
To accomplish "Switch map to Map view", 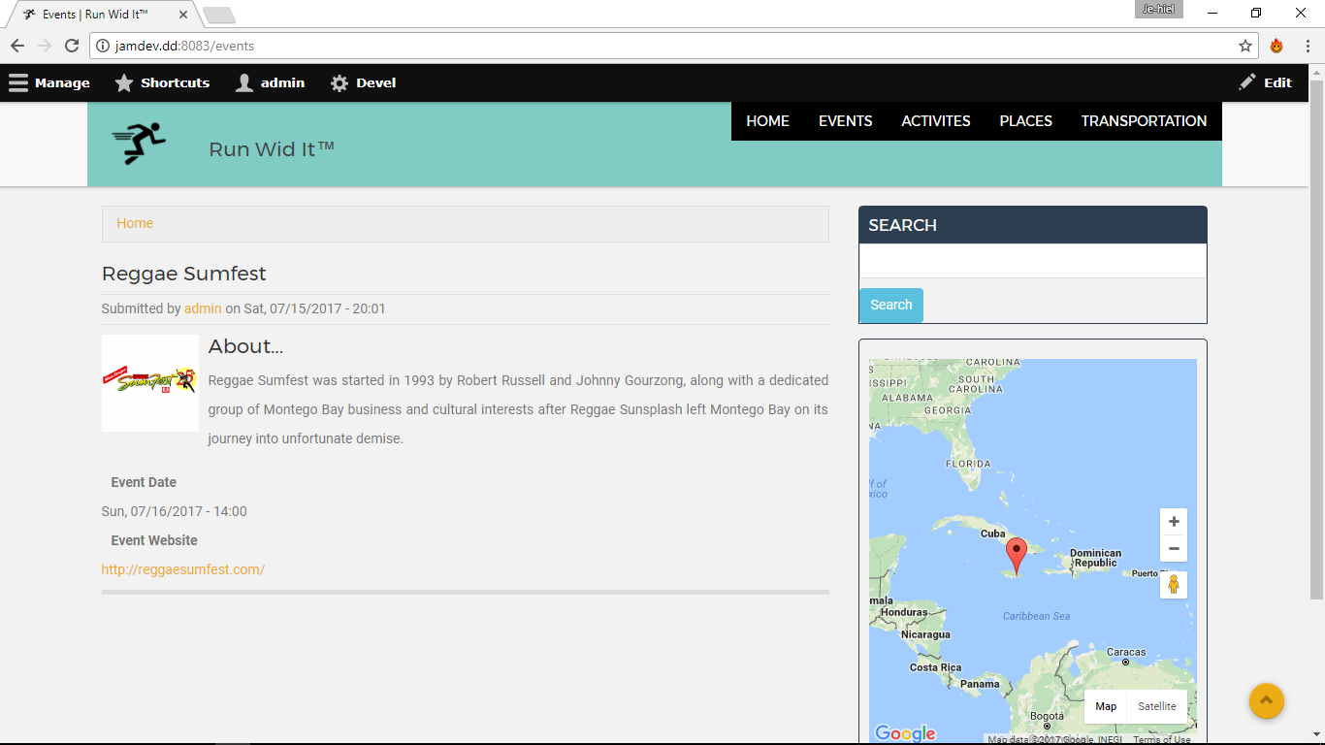I will click(1106, 706).
